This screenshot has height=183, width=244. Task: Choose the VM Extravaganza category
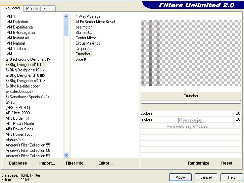(21, 33)
